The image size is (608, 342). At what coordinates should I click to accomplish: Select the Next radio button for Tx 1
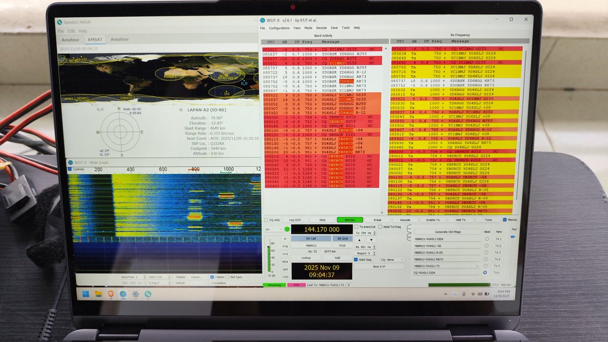pos(486,239)
